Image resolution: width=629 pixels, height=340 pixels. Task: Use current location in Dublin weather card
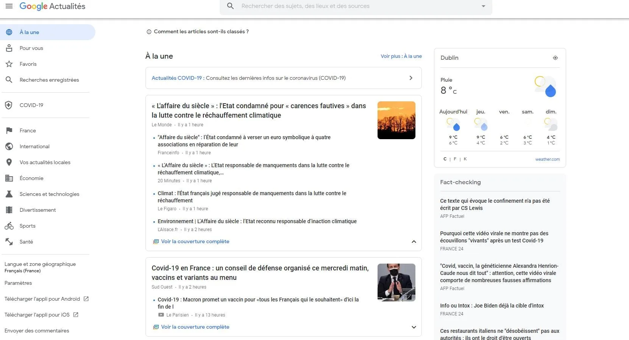click(555, 58)
